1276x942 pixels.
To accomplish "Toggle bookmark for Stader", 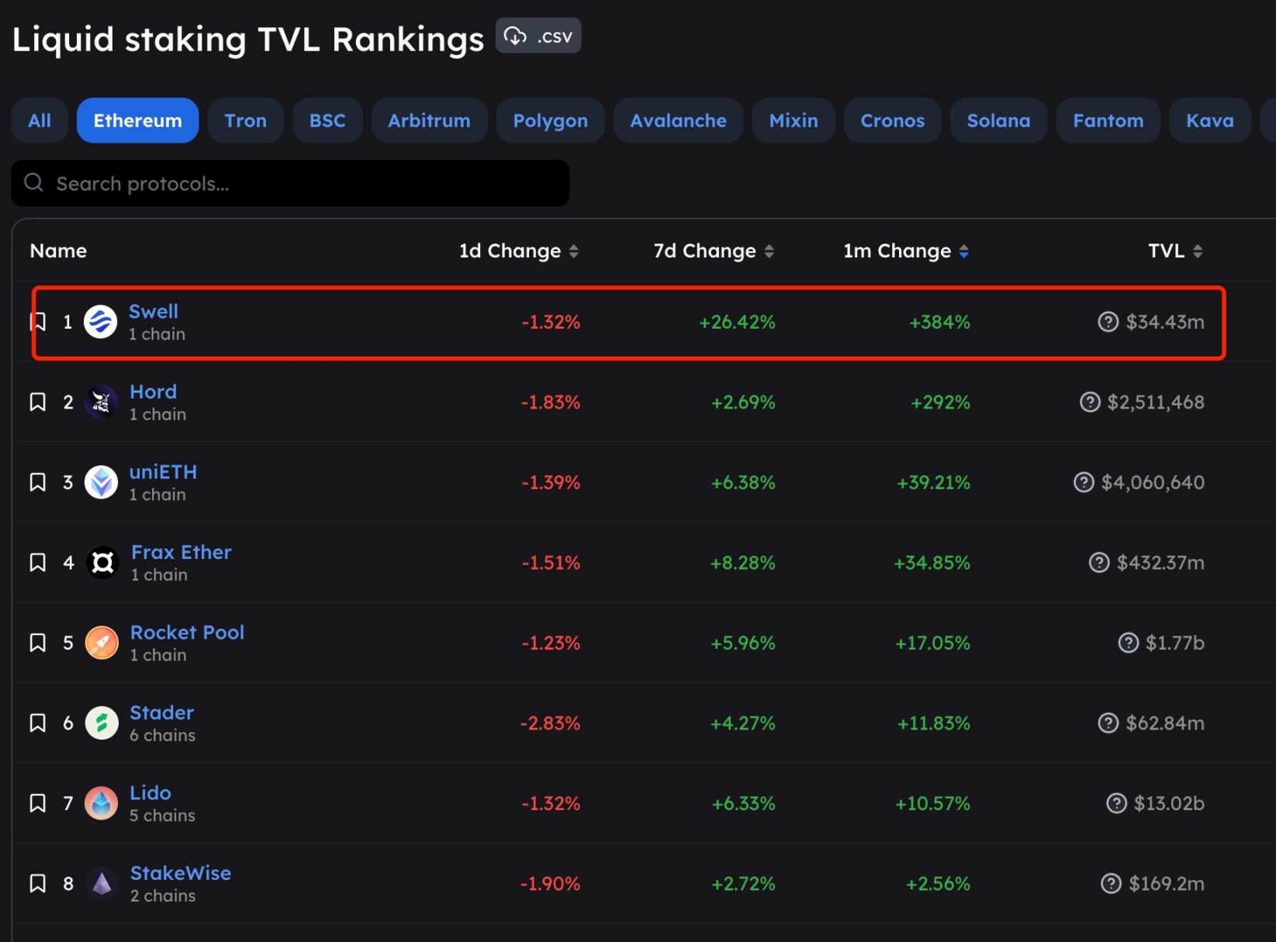I will [37, 723].
